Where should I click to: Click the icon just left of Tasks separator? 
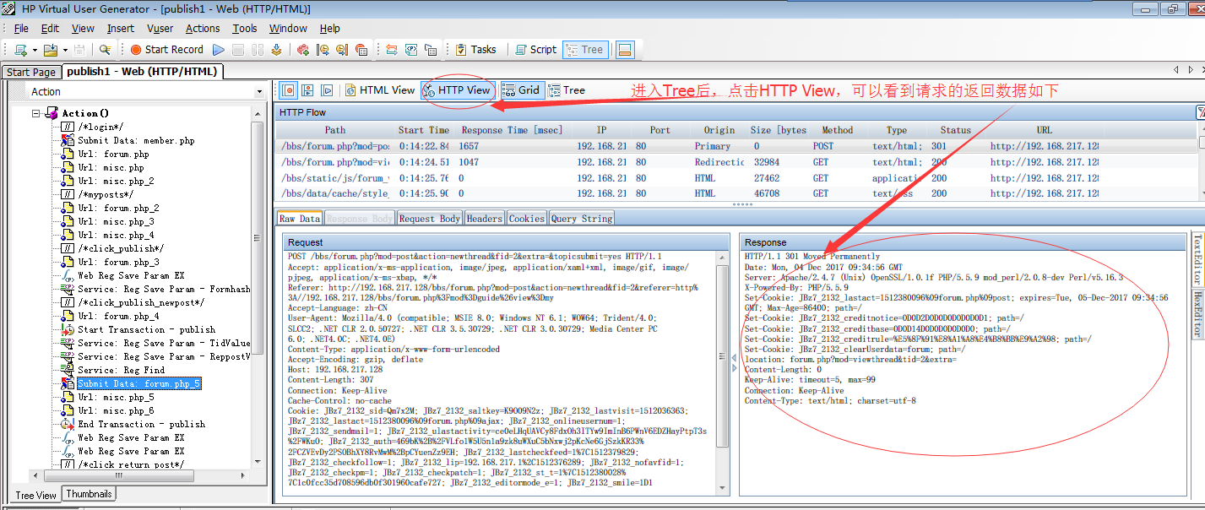[431, 50]
